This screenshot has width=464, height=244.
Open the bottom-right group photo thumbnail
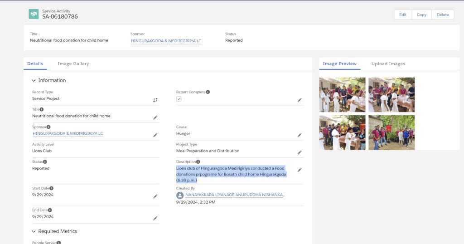click(391, 133)
